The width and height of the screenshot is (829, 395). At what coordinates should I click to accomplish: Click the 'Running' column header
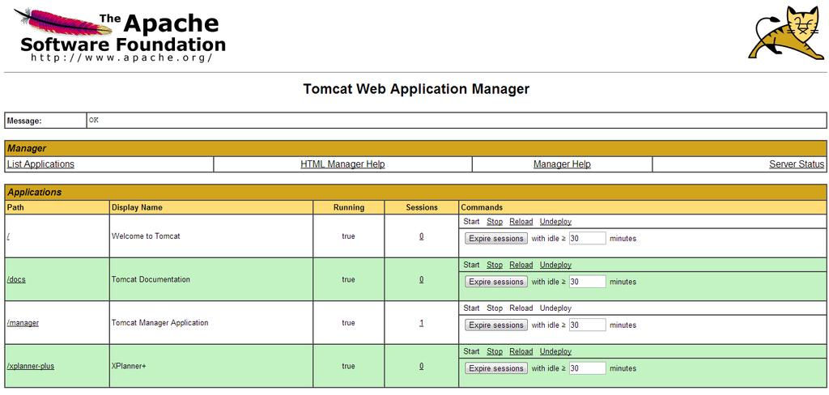[349, 207]
